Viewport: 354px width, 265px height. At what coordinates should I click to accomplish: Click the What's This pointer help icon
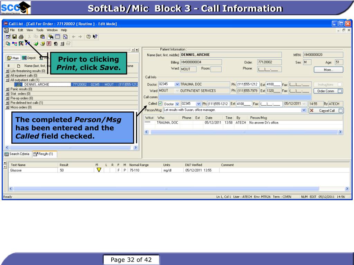95,37
